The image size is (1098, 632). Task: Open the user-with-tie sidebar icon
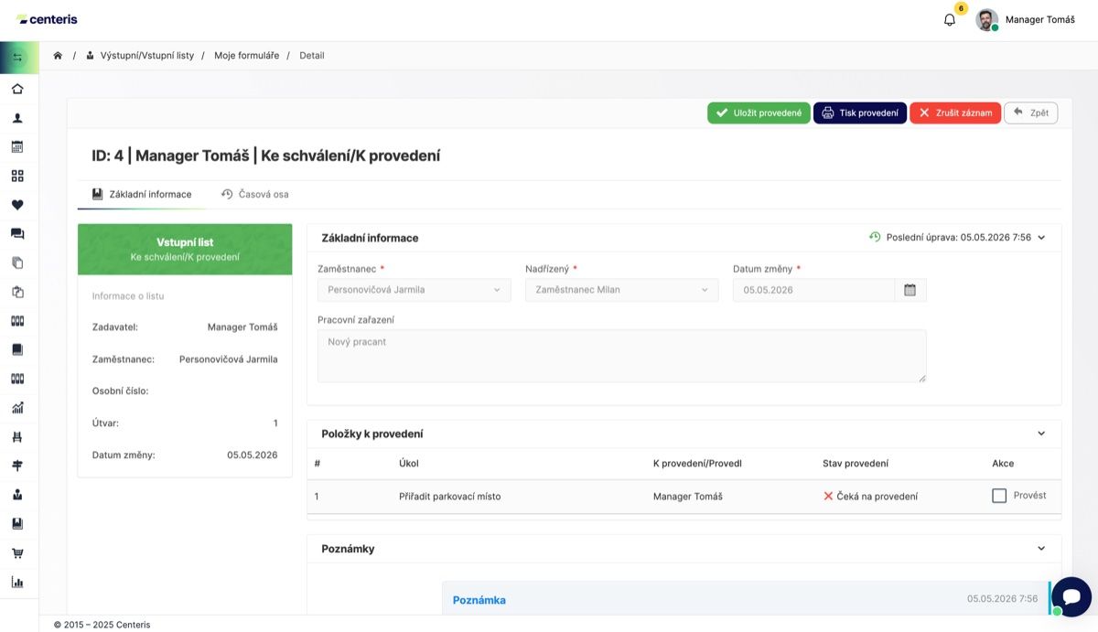17,495
